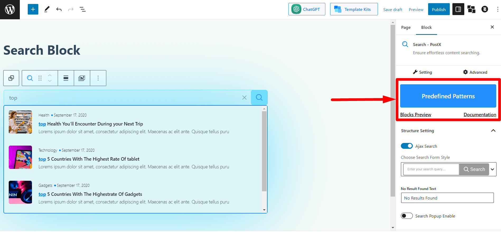Click the editor canvas vertical scrollbar
501x232 pixels.
pyautogui.click(x=393, y=111)
